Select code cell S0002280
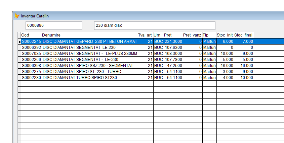284x143 pixels. 31,78
